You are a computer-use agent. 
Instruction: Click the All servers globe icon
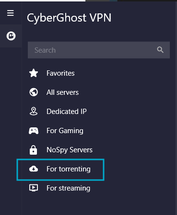pos(34,92)
